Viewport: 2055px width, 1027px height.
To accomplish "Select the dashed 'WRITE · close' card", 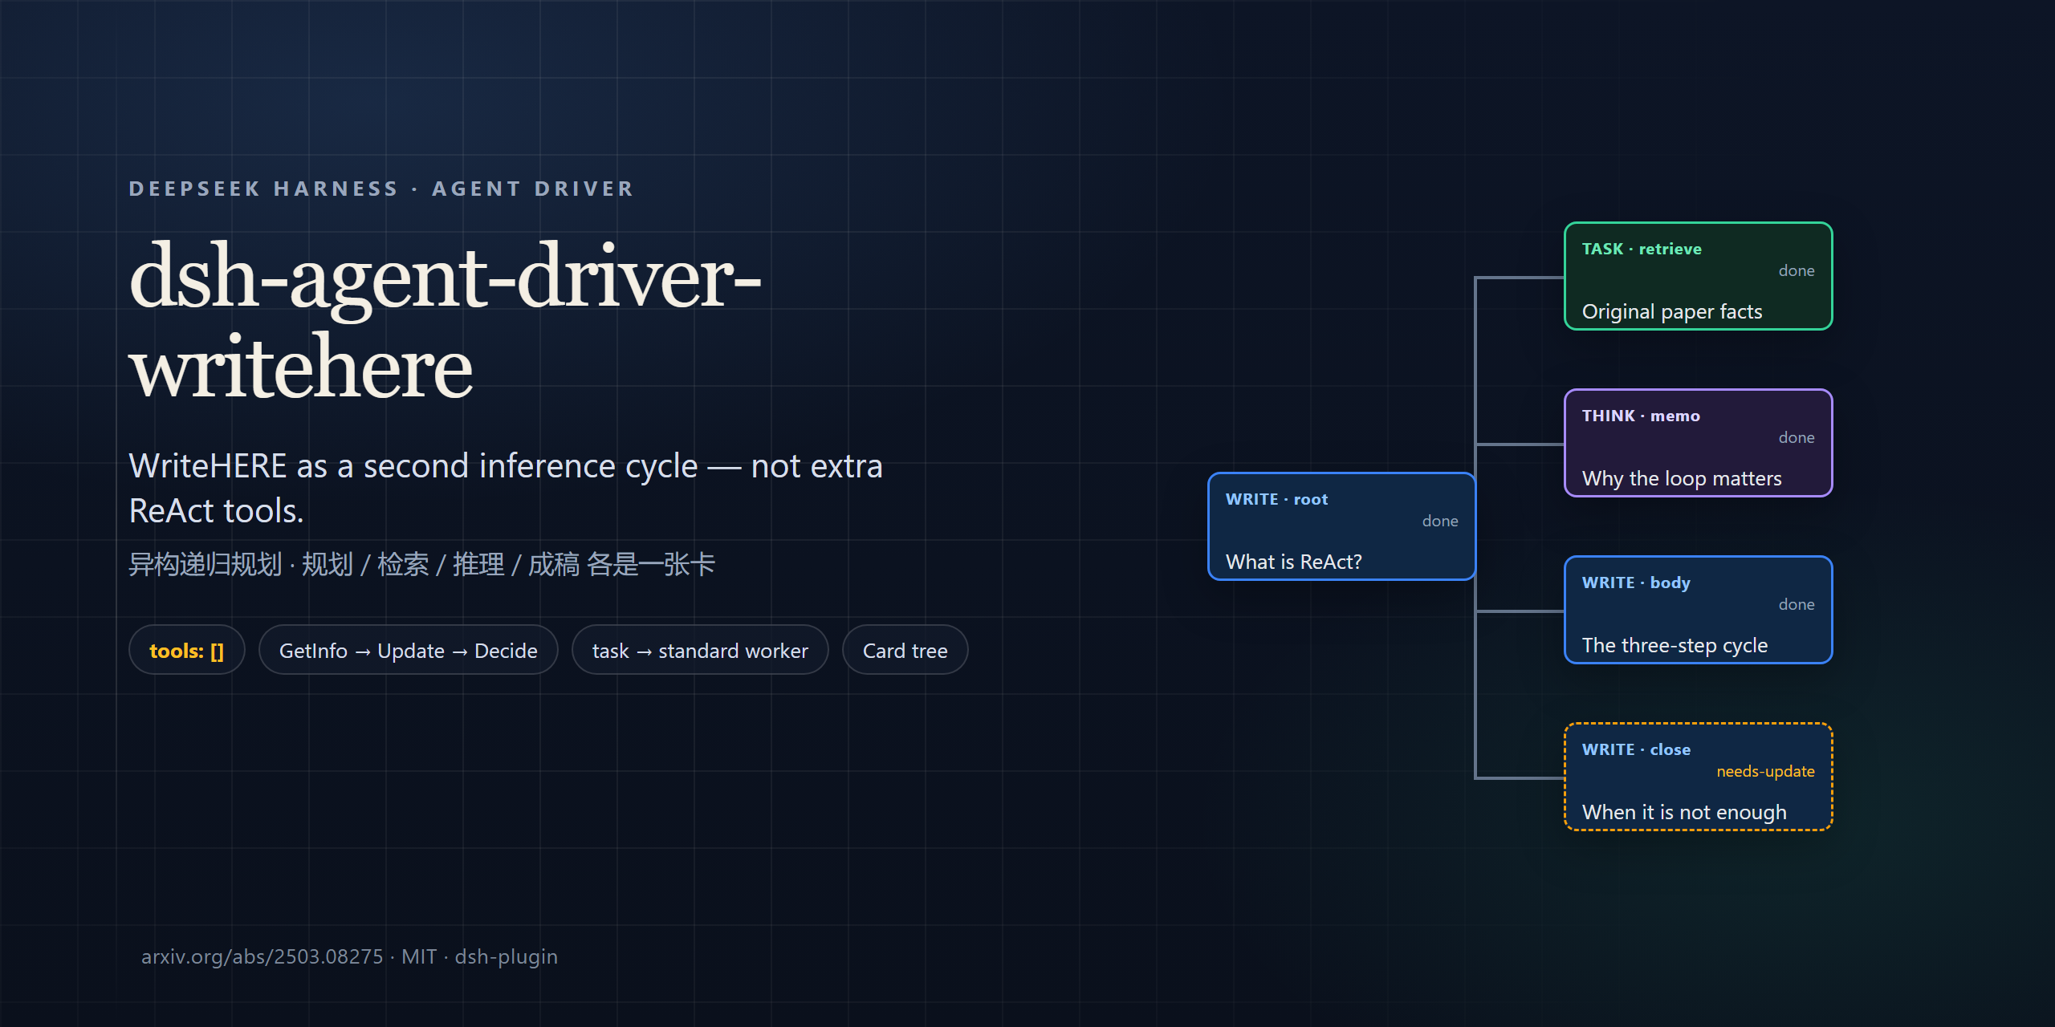I will (1698, 777).
